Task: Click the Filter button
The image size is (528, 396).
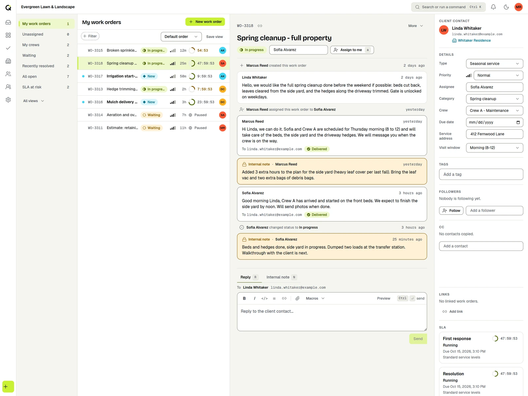Action: pos(90,36)
